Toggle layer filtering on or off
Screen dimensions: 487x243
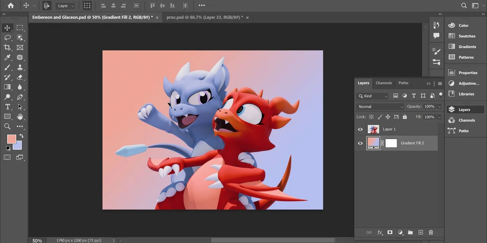click(441, 95)
